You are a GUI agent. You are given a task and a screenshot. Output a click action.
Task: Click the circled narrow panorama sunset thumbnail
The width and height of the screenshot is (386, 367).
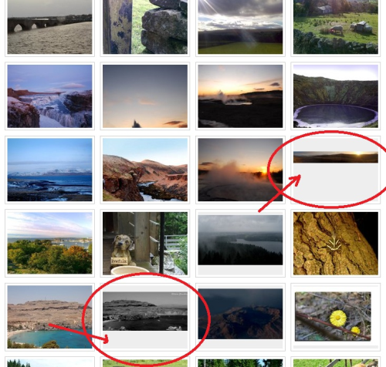click(x=336, y=157)
